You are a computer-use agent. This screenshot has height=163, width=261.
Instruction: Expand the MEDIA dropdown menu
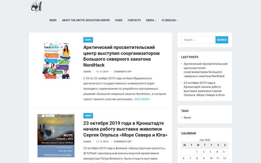(151, 20)
